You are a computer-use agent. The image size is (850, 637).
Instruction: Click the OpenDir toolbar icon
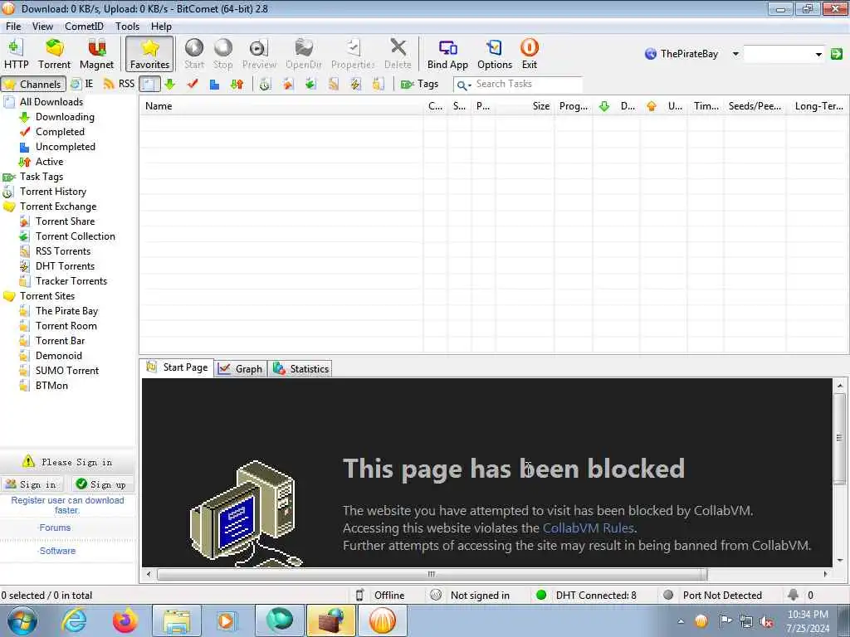[x=304, y=54]
